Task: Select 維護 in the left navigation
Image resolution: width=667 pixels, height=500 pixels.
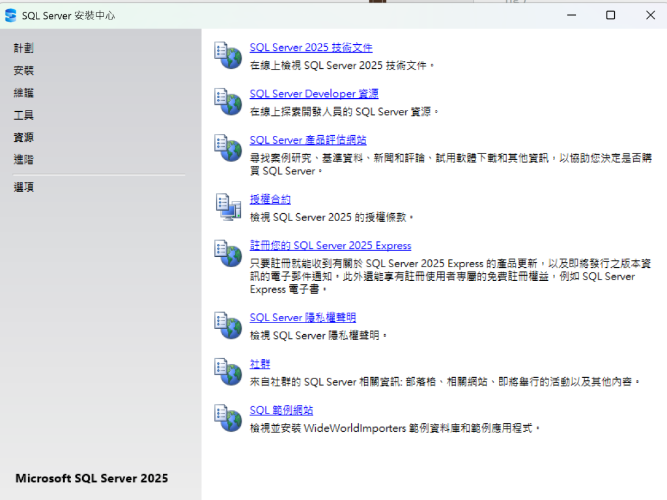Action: point(24,92)
